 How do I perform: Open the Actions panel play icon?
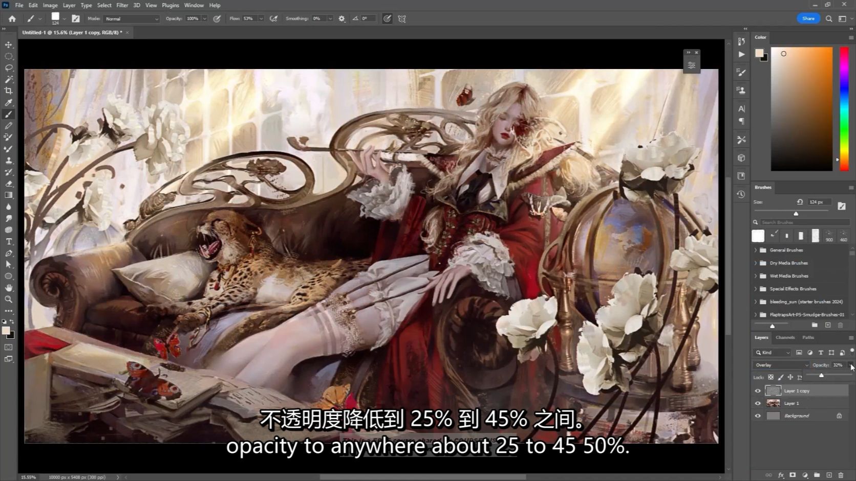741,54
